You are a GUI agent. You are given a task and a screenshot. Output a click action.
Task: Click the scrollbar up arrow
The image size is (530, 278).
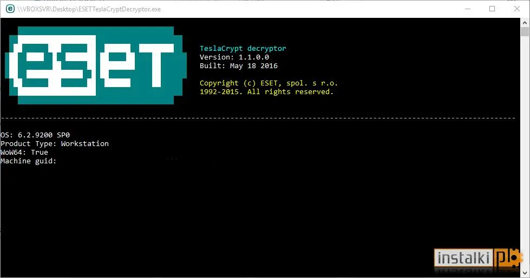[x=525, y=23]
